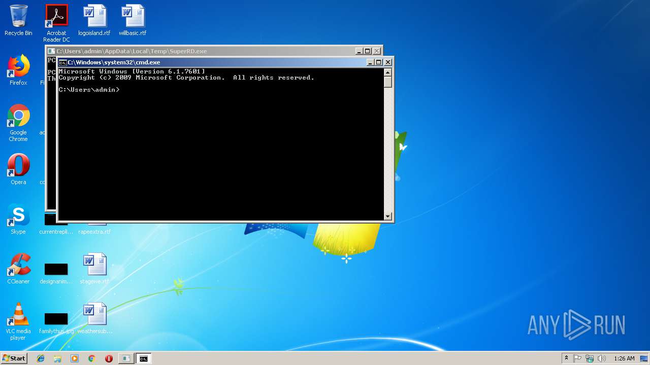Click the Copyright 2009 Microsoft line
Viewport: 650px width, 365px height.
point(186,78)
